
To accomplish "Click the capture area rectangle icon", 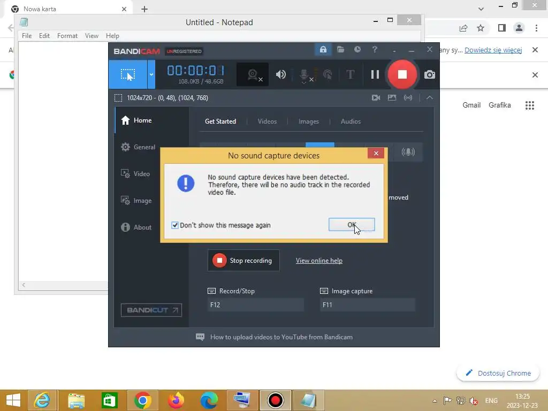I will pos(118,98).
